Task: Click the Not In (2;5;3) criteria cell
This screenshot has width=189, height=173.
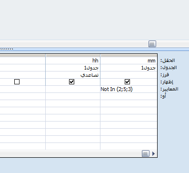Action: click(x=129, y=89)
